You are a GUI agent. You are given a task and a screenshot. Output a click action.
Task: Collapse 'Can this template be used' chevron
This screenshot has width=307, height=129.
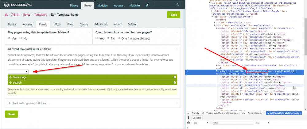point(177,32)
